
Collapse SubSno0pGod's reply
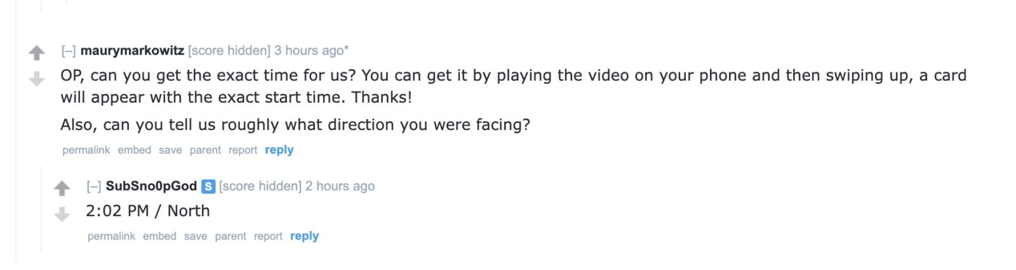94,186
